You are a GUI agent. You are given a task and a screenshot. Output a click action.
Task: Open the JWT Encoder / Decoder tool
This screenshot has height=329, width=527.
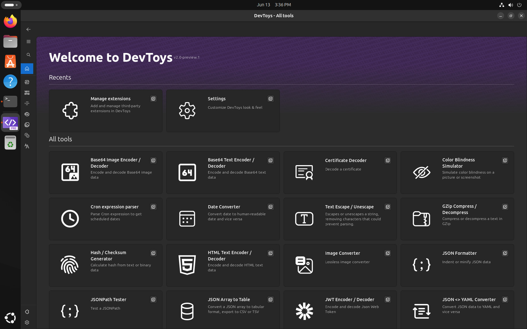point(340,310)
